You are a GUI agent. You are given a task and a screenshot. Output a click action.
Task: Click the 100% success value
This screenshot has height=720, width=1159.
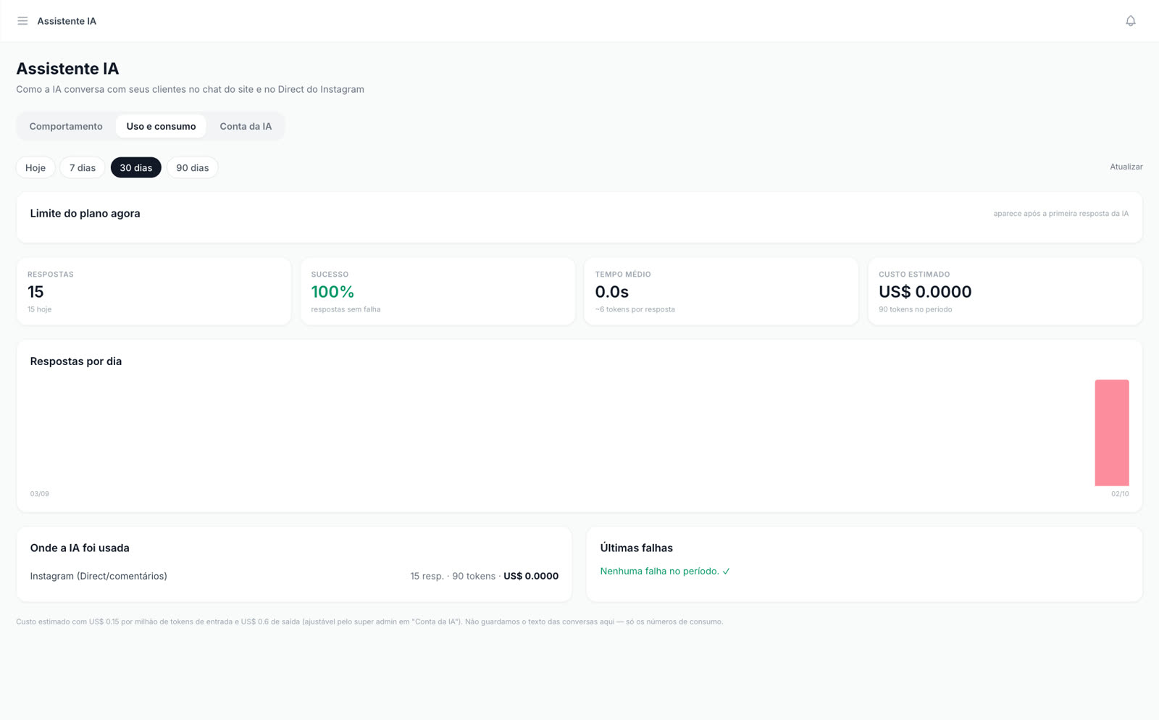pos(332,292)
